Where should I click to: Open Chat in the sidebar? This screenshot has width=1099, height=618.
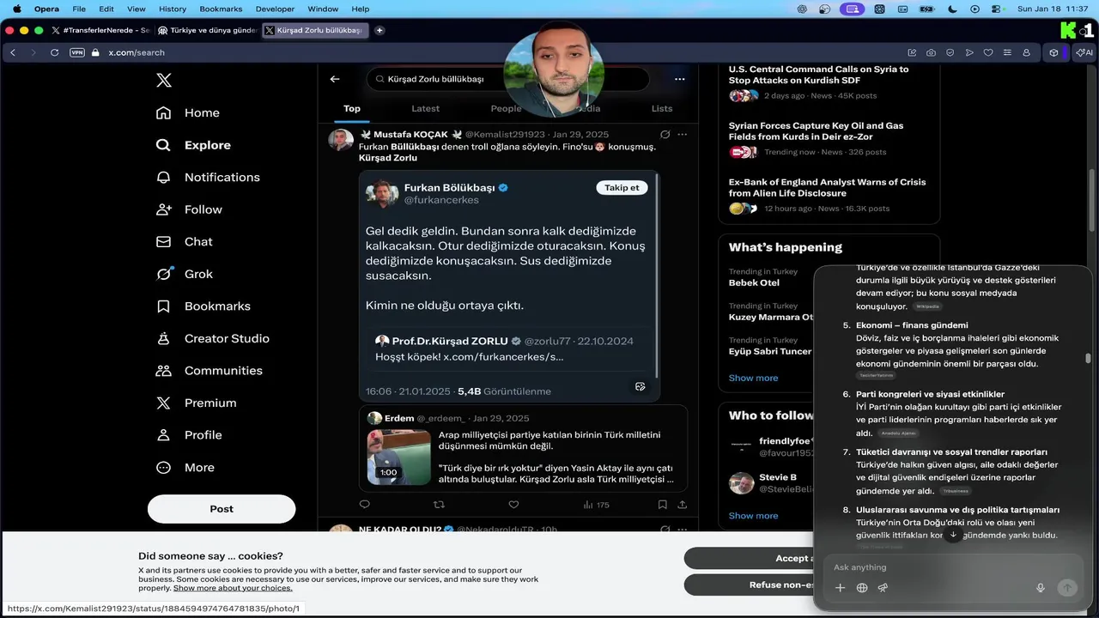pos(184,242)
